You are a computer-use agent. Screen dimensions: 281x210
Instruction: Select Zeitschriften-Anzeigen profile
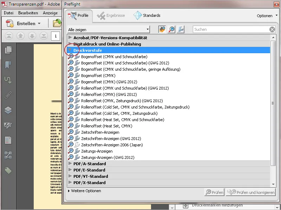(x=100, y=132)
